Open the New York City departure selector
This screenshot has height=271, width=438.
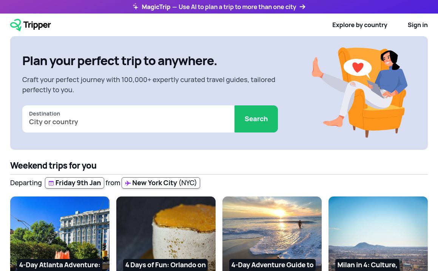coord(161,183)
